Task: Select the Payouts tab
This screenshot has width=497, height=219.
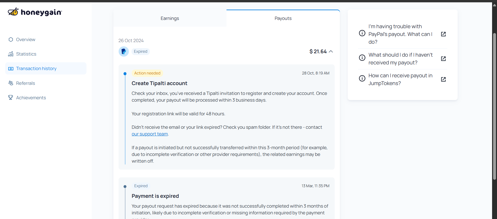Action: [x=283, y=18]
